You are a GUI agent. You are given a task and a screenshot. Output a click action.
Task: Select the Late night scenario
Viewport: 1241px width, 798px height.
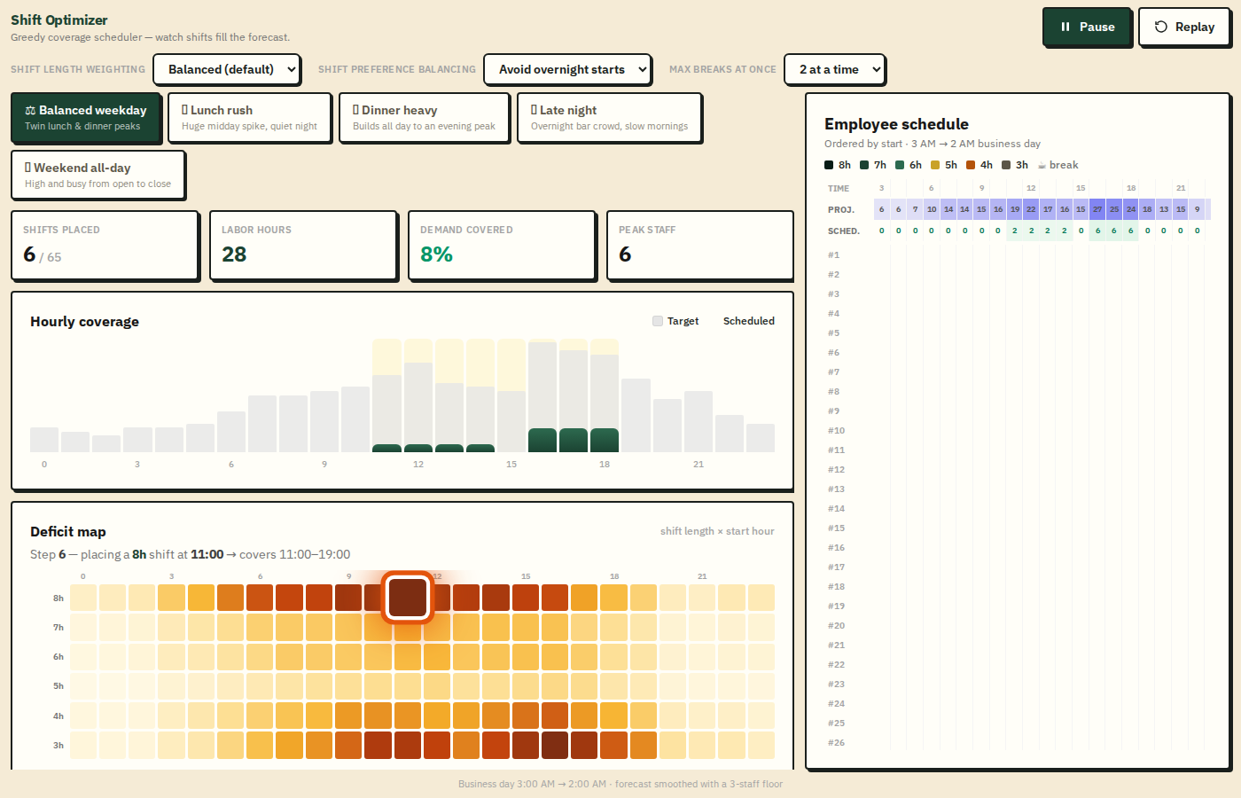coord(609,117)
